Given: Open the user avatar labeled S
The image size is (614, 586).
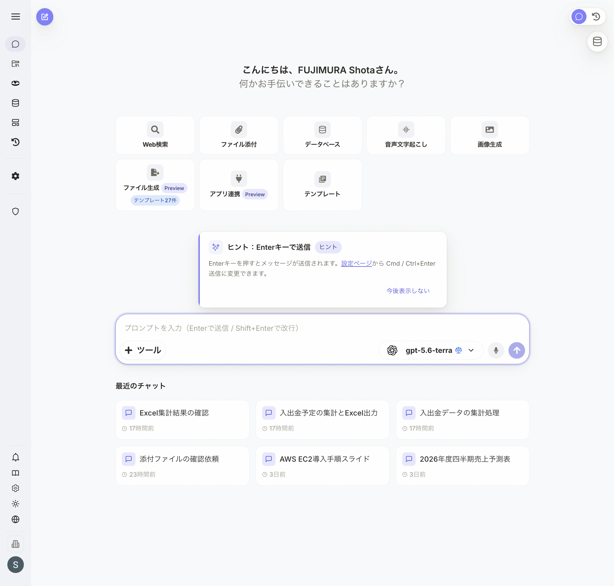Looking at the screenshot, I should point(15,564).
